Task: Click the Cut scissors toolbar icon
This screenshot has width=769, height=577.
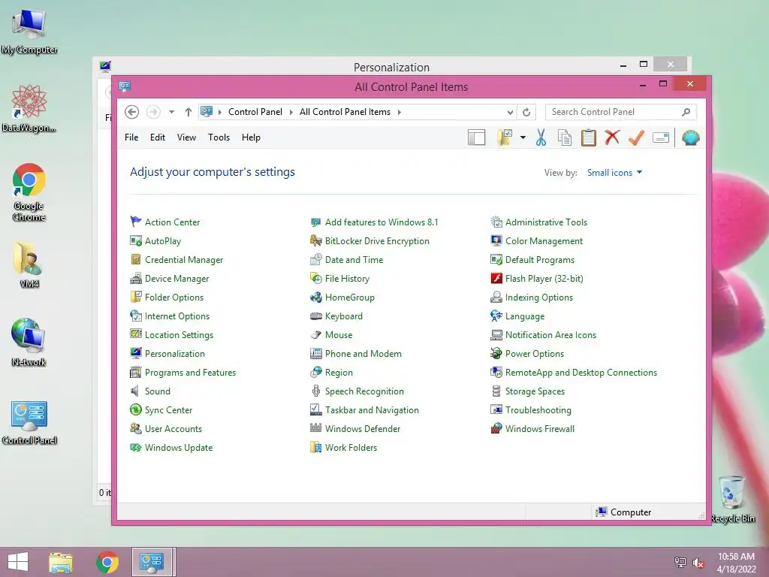Action: coord(541,138)
